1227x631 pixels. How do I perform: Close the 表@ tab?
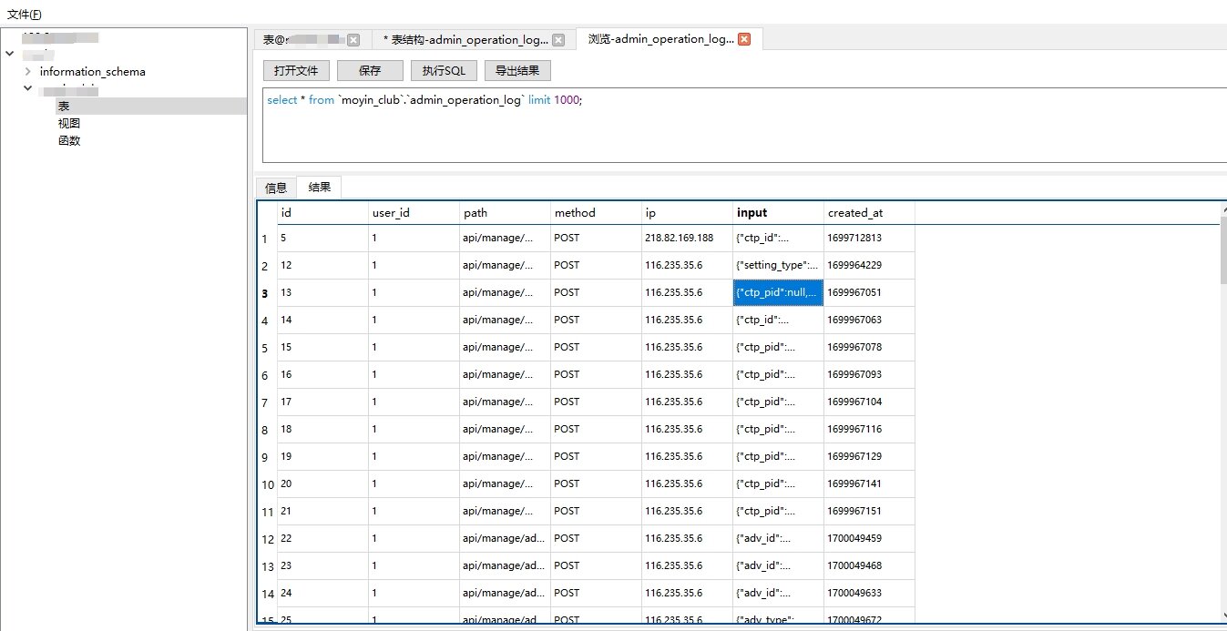point(353,40)
